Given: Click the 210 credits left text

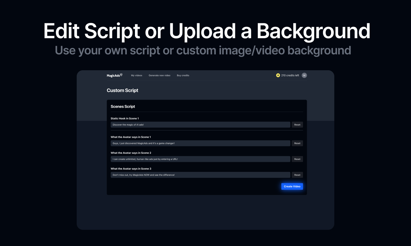Looking at the screenshot, I should (290, 75).
